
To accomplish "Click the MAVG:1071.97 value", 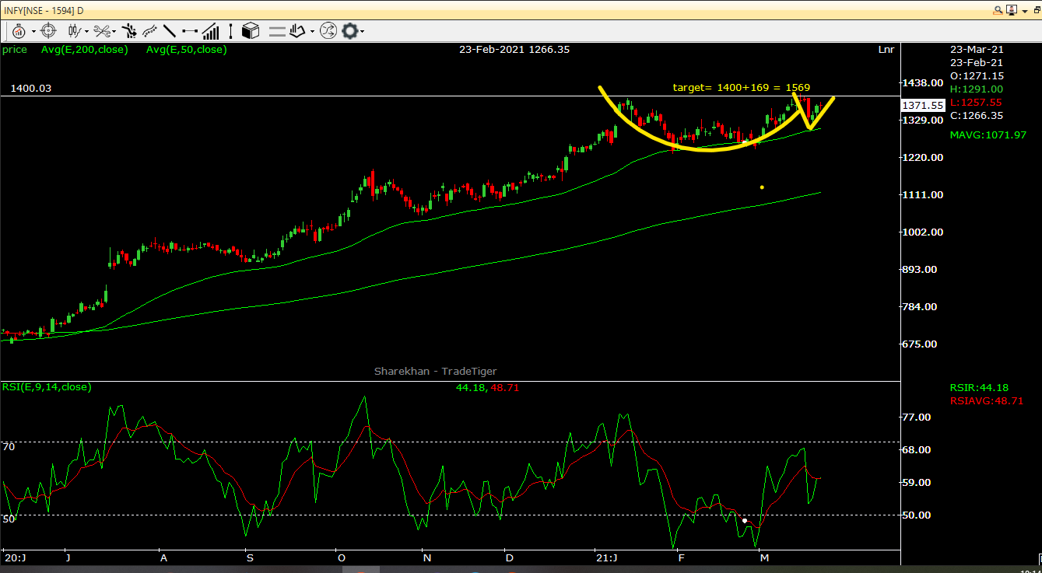I will point(988,135).
